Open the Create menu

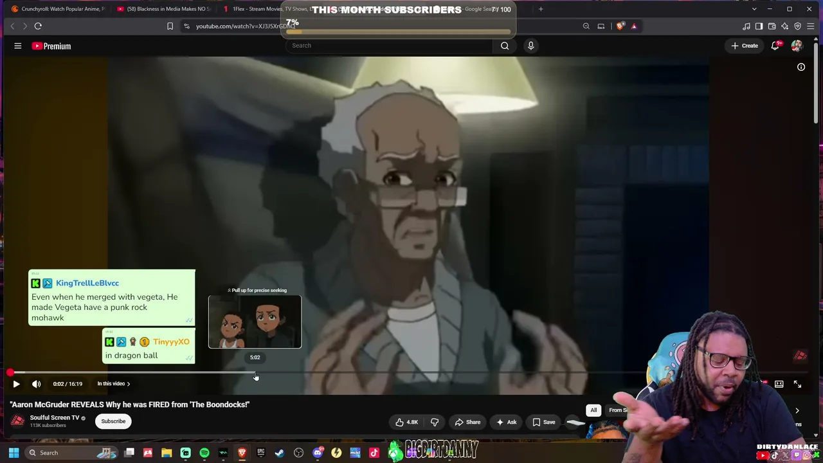click(x=745, y=46)
